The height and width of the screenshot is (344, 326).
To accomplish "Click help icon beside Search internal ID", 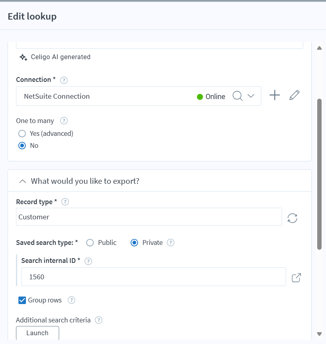I will coord(89,261).
